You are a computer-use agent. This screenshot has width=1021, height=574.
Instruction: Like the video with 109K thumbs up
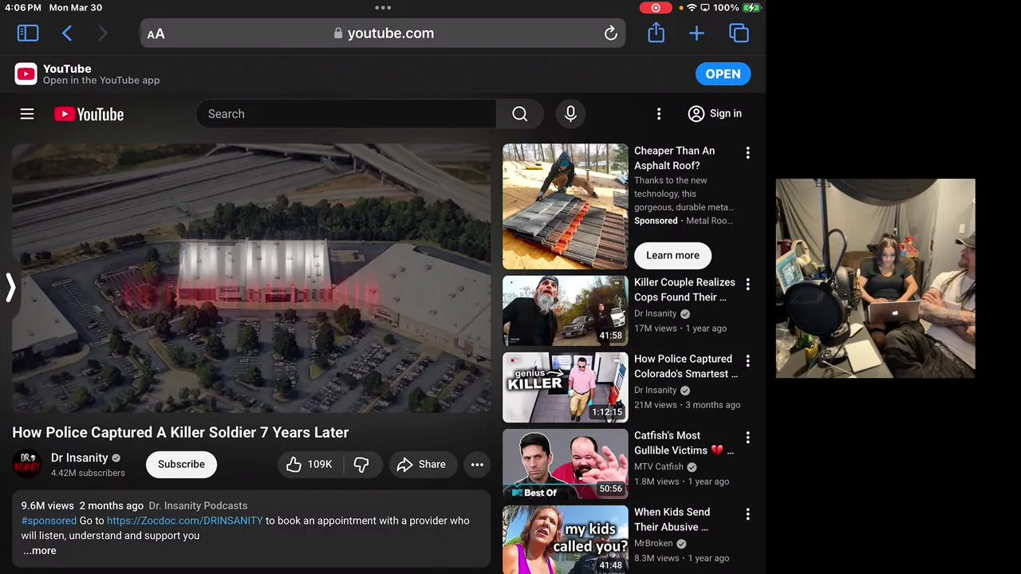[x=309, y=464]
